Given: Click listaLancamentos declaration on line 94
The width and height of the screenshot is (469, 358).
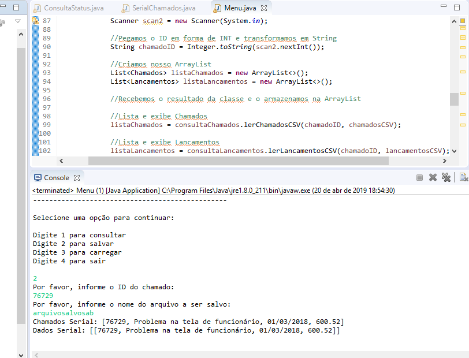Looking at the screenshot, I should [x=215, y=81].
